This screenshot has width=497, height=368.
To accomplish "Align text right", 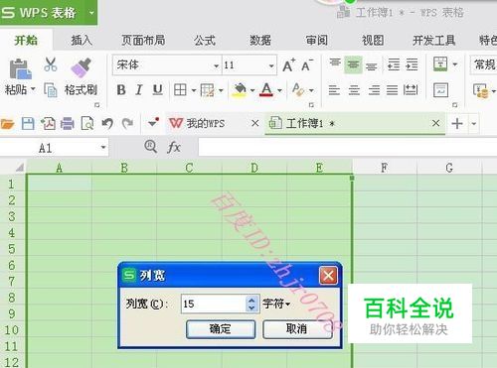I will coord(374,90).
